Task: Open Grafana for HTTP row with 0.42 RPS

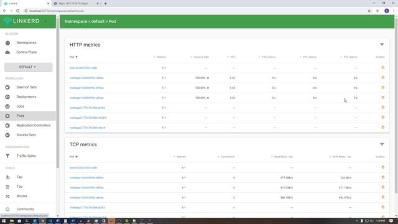Action: tap(383, 78)
